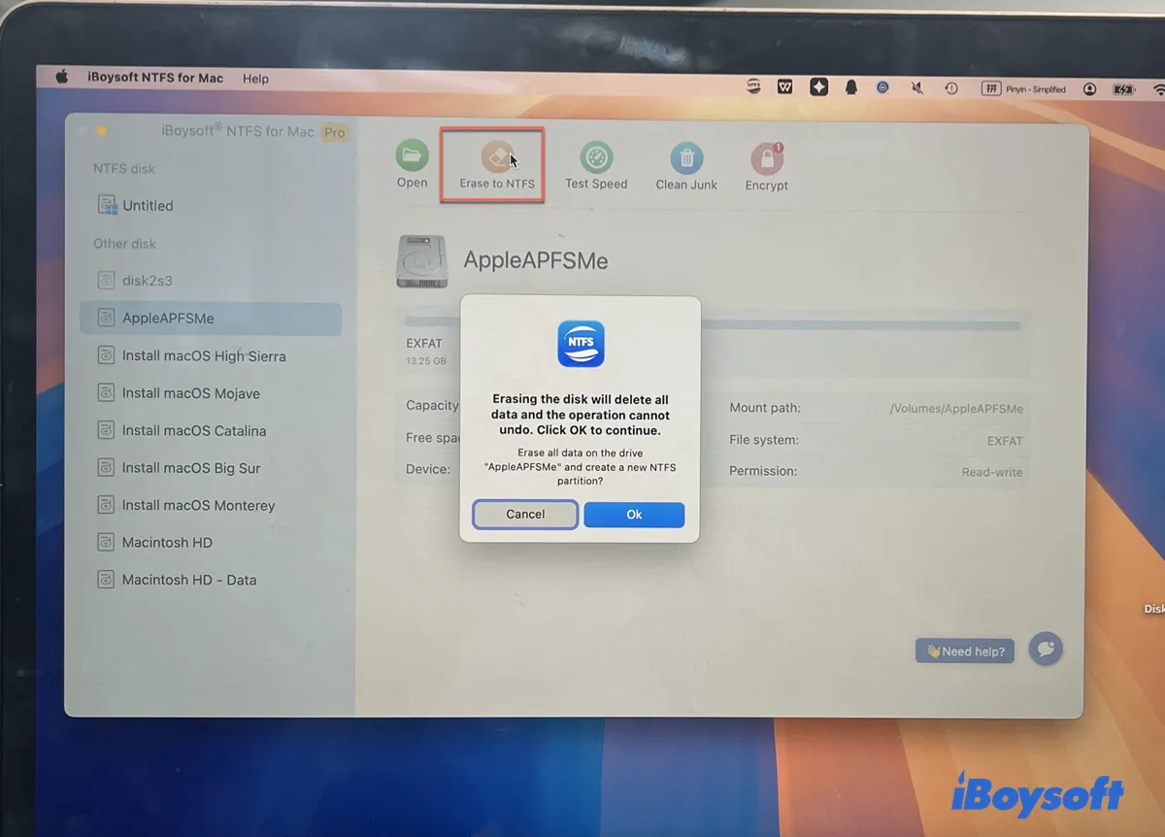Run the Test Speed tool

596,157
